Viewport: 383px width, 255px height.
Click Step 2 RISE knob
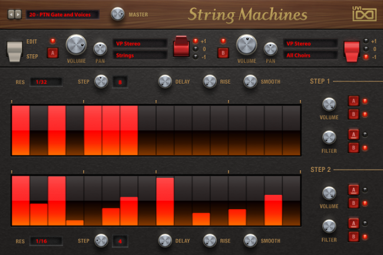coord(210,241)
